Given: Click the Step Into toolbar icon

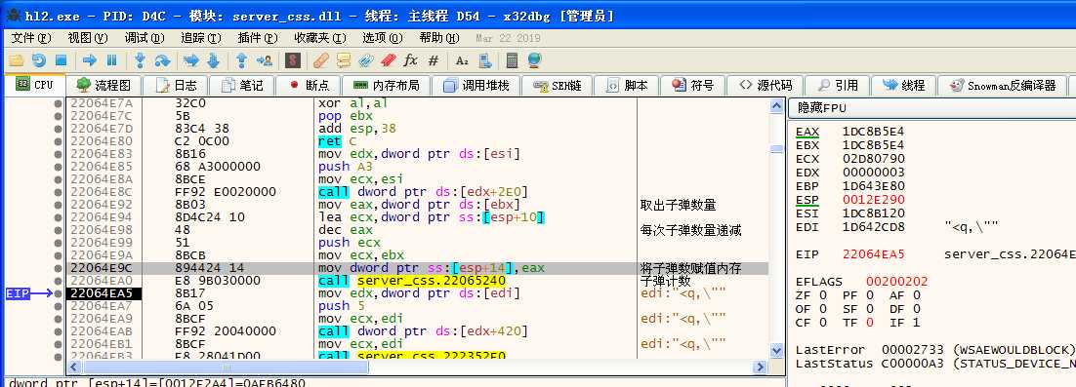Looking at the screenshot, I should [140, 60].
